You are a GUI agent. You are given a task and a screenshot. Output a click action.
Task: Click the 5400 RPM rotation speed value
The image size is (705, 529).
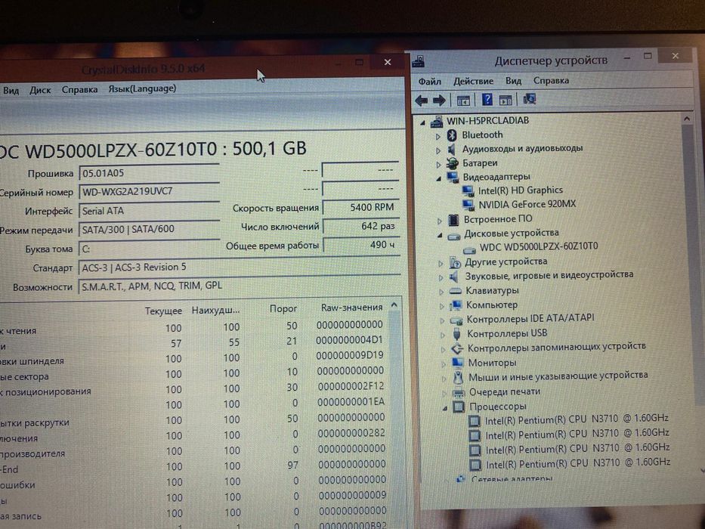click(x=360, y=207)
